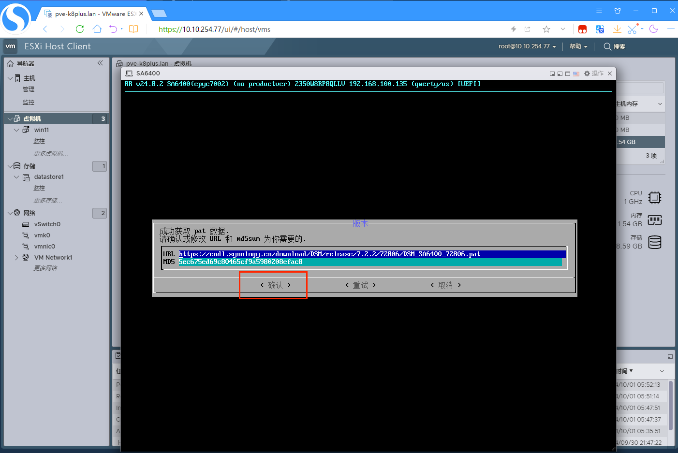Click the lightning speed mode icon

click(514, 29)
